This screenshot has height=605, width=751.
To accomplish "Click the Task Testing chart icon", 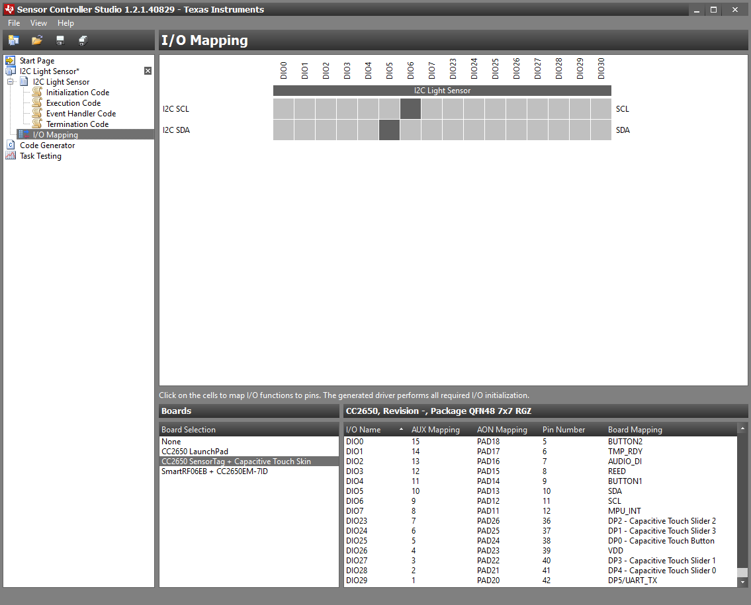I will (11, 155).
